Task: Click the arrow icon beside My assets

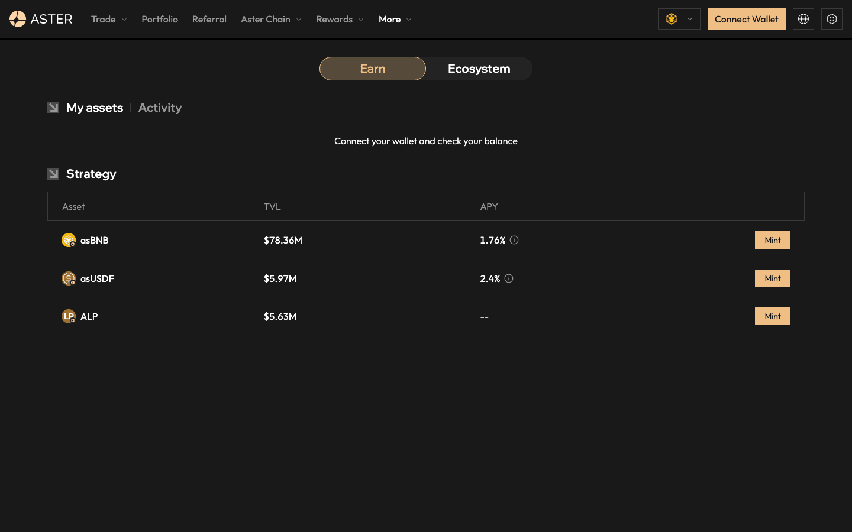Action: (53, 108)
